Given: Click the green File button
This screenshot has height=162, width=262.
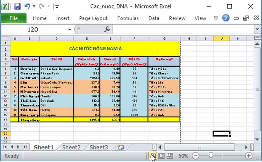Looking at the screenshot, I should (13, 18).
